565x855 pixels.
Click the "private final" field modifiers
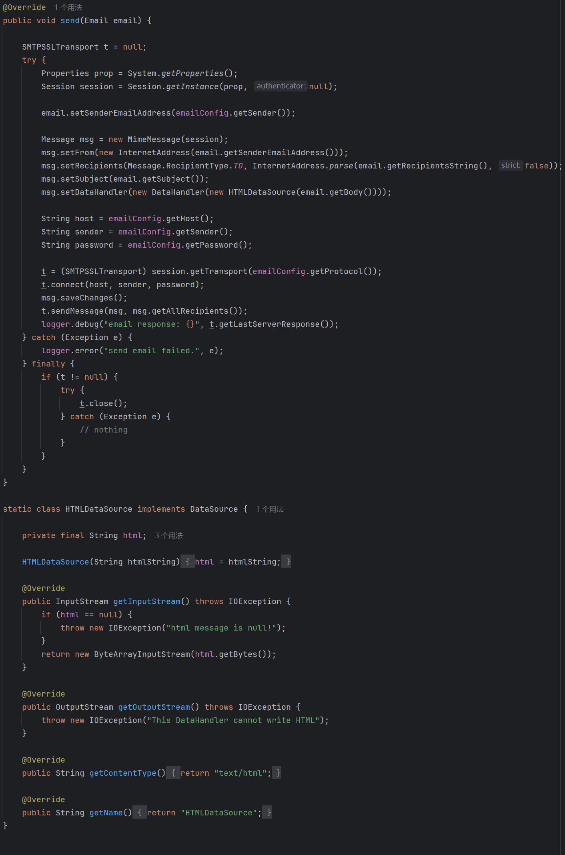click(x=53, y=535)
